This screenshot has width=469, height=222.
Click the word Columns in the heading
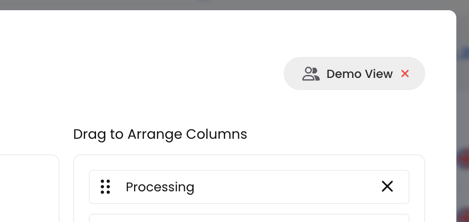216,134
